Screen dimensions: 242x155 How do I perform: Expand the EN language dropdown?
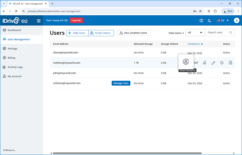[223, 21]
